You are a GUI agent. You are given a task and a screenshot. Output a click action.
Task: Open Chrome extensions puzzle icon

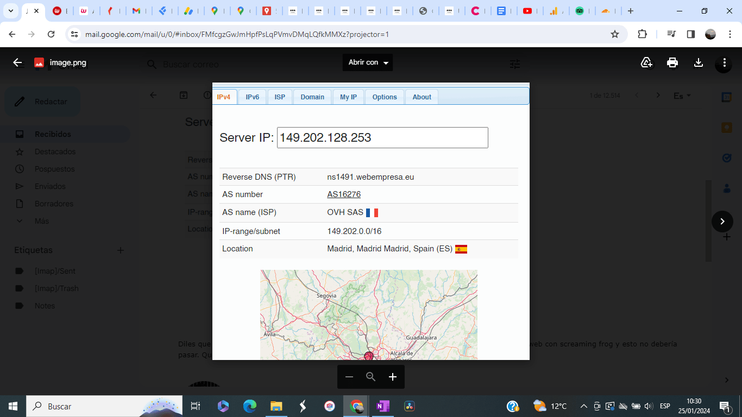click(642, 34)
